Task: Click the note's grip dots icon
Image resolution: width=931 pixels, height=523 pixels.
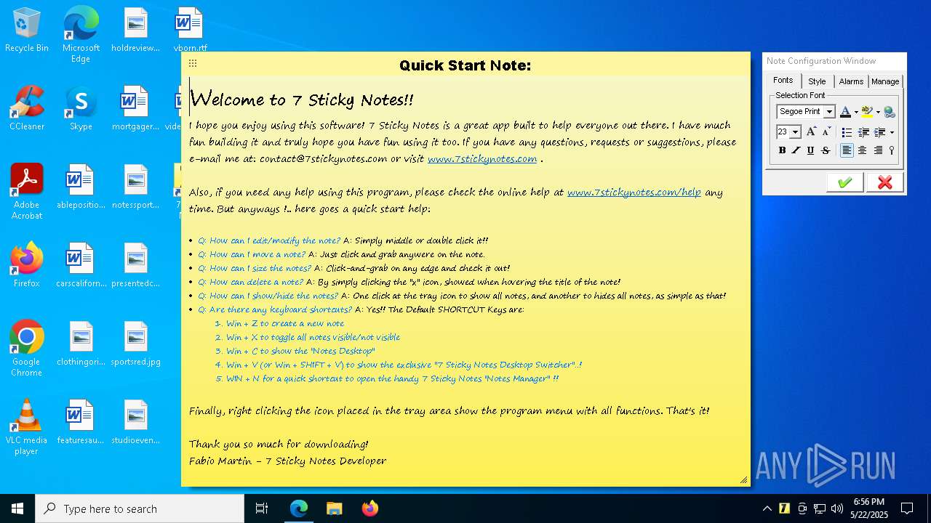Action: pyautogui.click(x=193, y=64)
